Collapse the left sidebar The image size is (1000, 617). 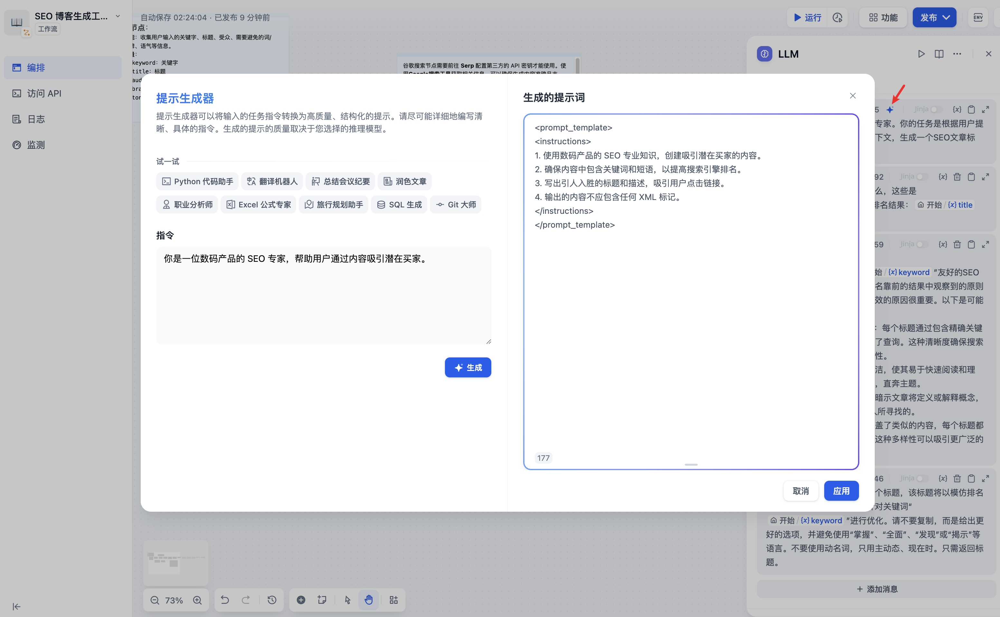(16, 606)
